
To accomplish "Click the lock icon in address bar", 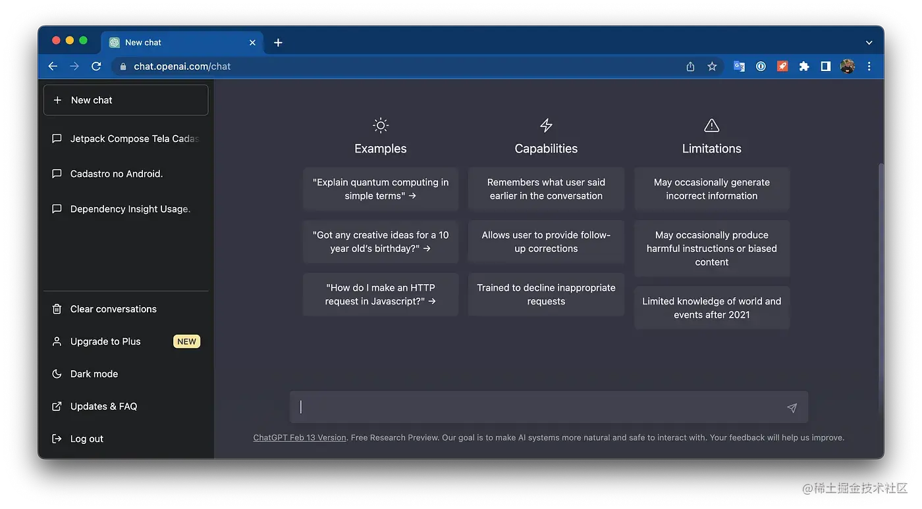I will point(122,66).
